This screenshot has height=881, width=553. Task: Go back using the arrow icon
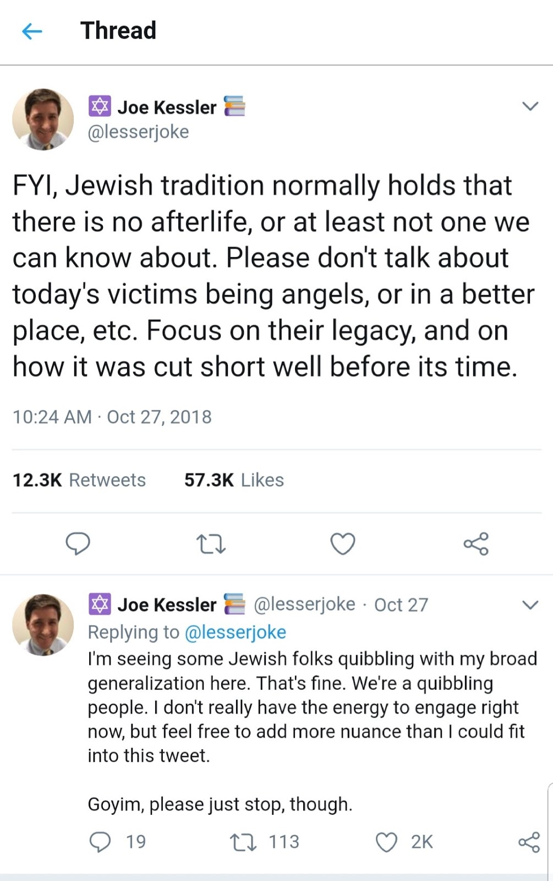[x=32, y=32]
